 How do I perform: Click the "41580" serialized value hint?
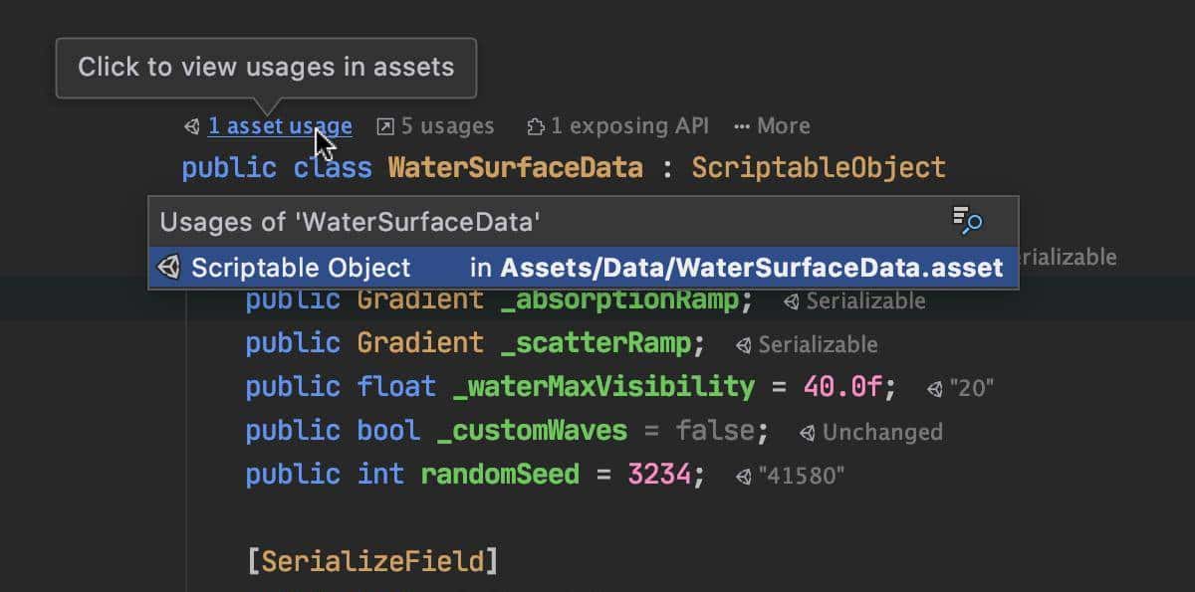click(801, 476)
